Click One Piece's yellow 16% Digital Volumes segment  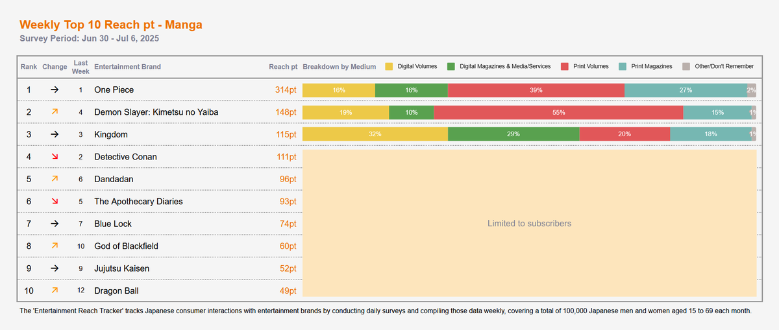pos(339,90)
